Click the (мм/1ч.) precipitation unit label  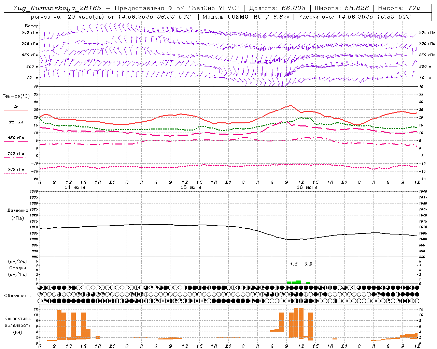tap(17, 274)
